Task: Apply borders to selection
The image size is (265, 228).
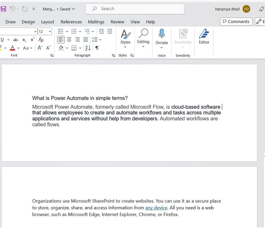Action: [74, 48]
